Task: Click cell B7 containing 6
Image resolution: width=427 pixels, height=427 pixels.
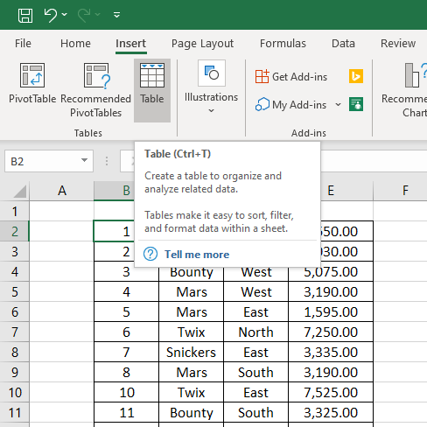Action: 126,332
